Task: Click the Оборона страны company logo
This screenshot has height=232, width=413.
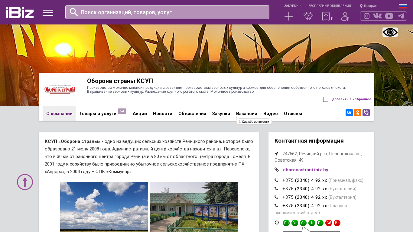Action: click(60, 89)
